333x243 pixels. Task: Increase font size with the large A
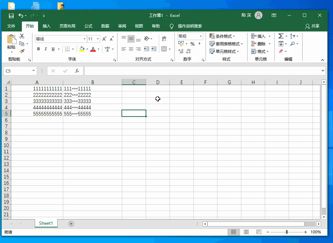pyautogui.click(x=104, y=39)
